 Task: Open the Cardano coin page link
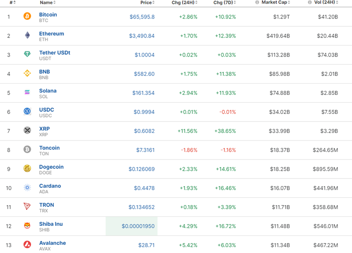tap(50, 186)
